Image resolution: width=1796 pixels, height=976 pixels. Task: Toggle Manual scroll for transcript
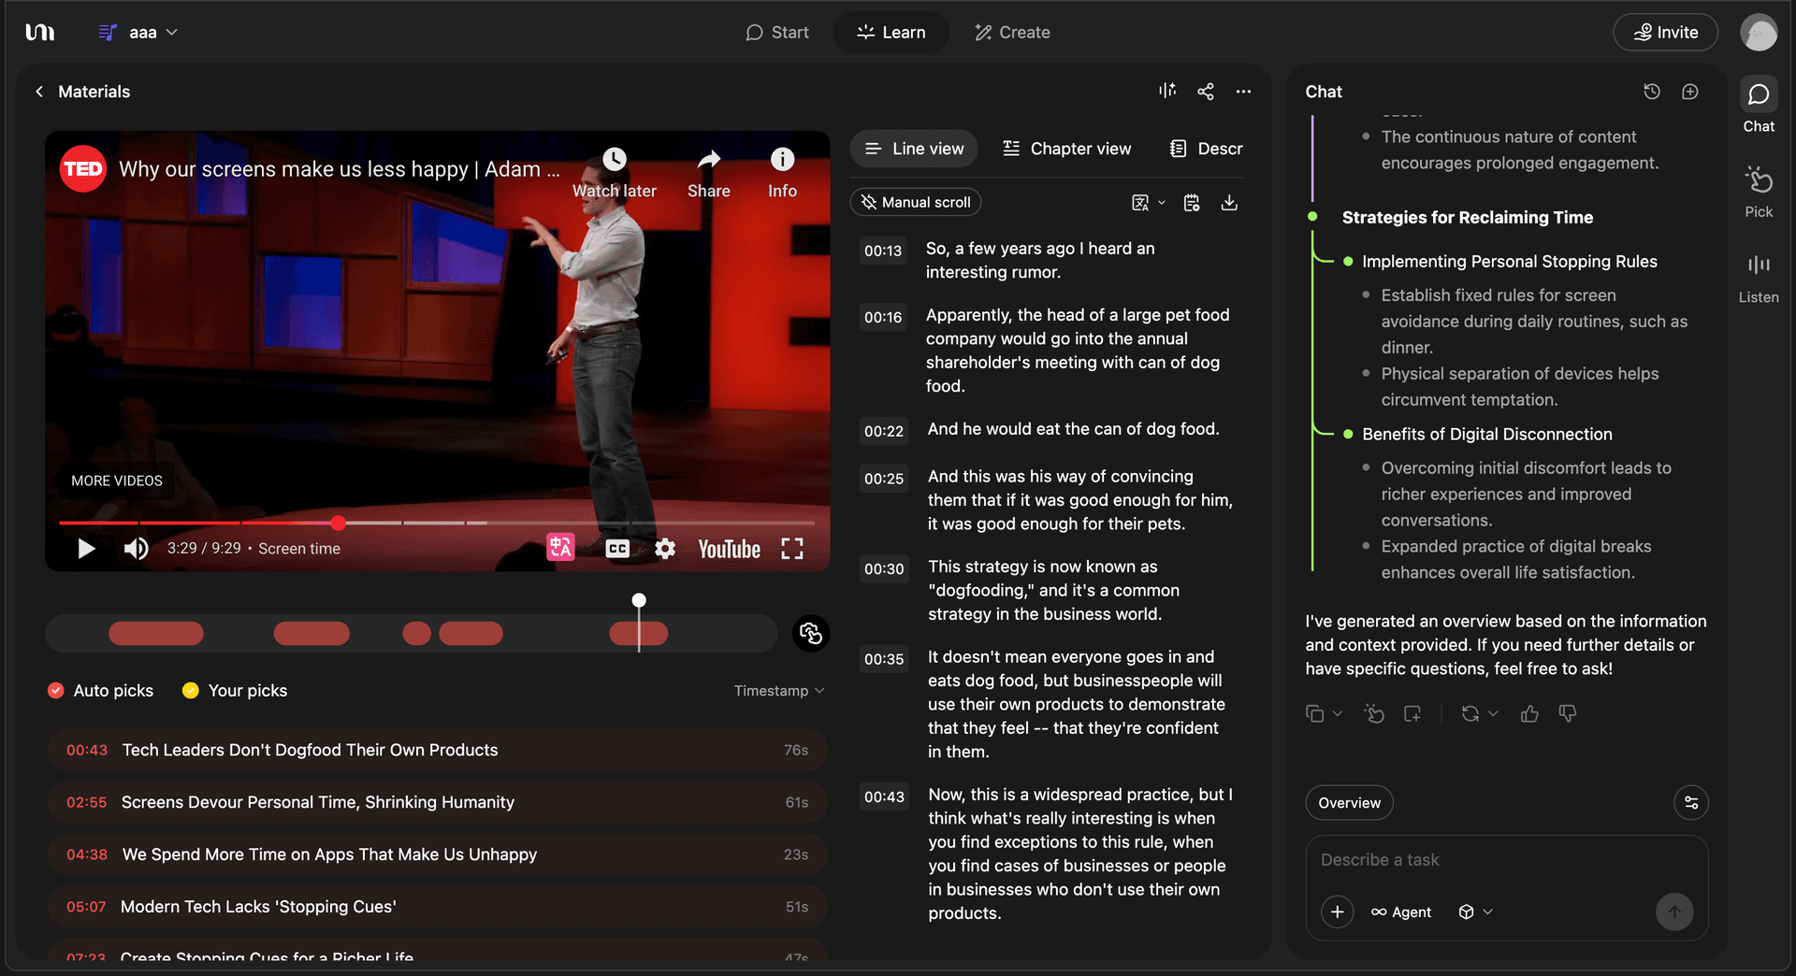(916, 203)
